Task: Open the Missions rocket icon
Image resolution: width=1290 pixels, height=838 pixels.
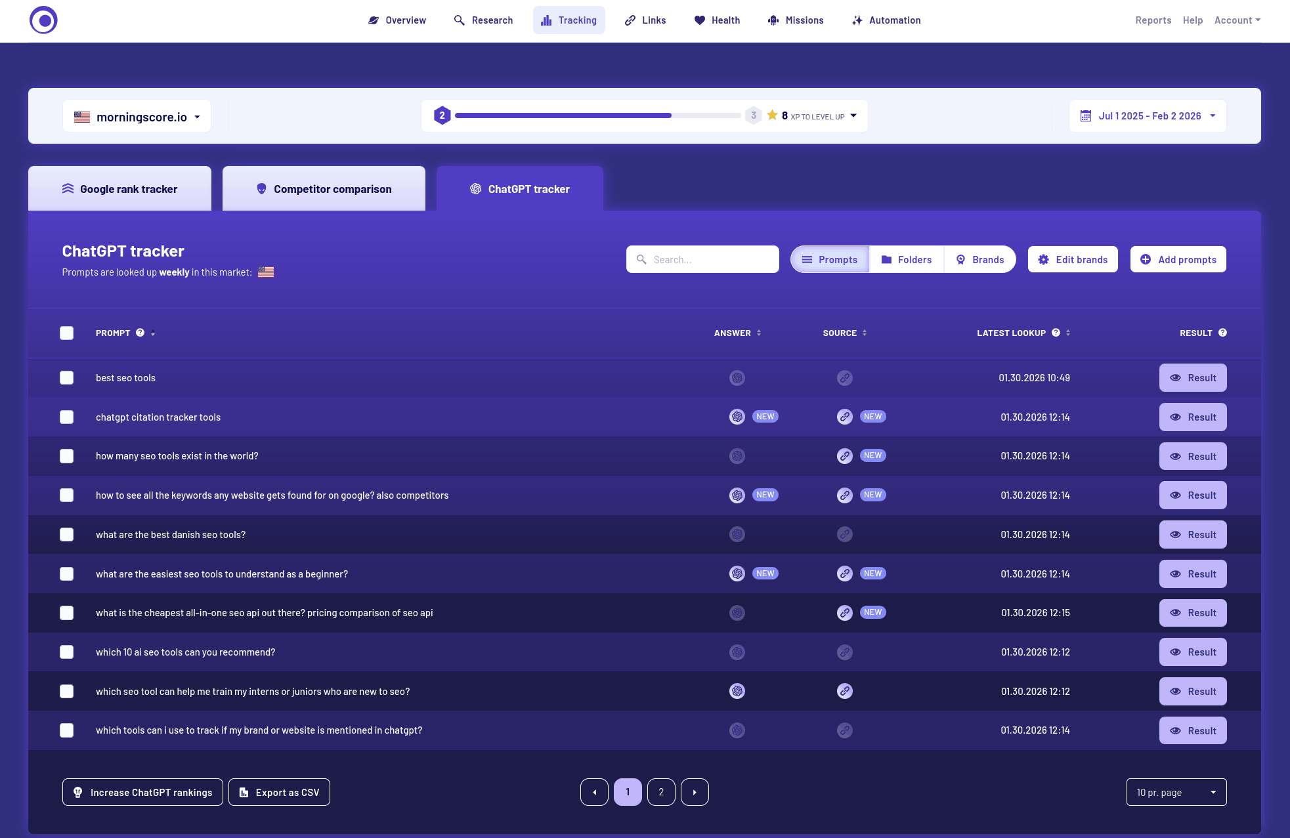Action: click(x=773, y=20)
